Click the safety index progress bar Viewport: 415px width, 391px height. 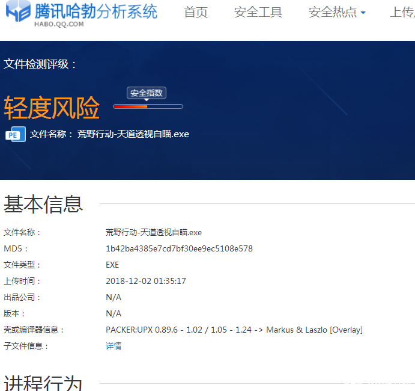(x=148, y=106)
